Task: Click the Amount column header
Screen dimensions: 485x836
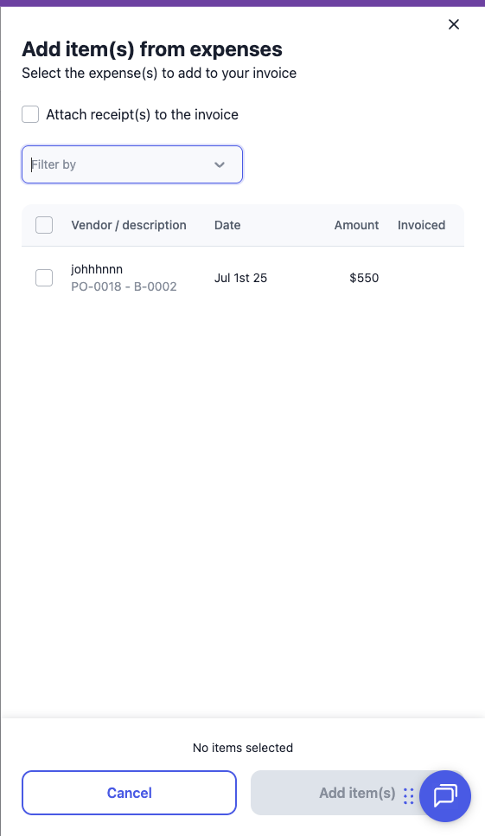Action: click(x=357, y=225)
